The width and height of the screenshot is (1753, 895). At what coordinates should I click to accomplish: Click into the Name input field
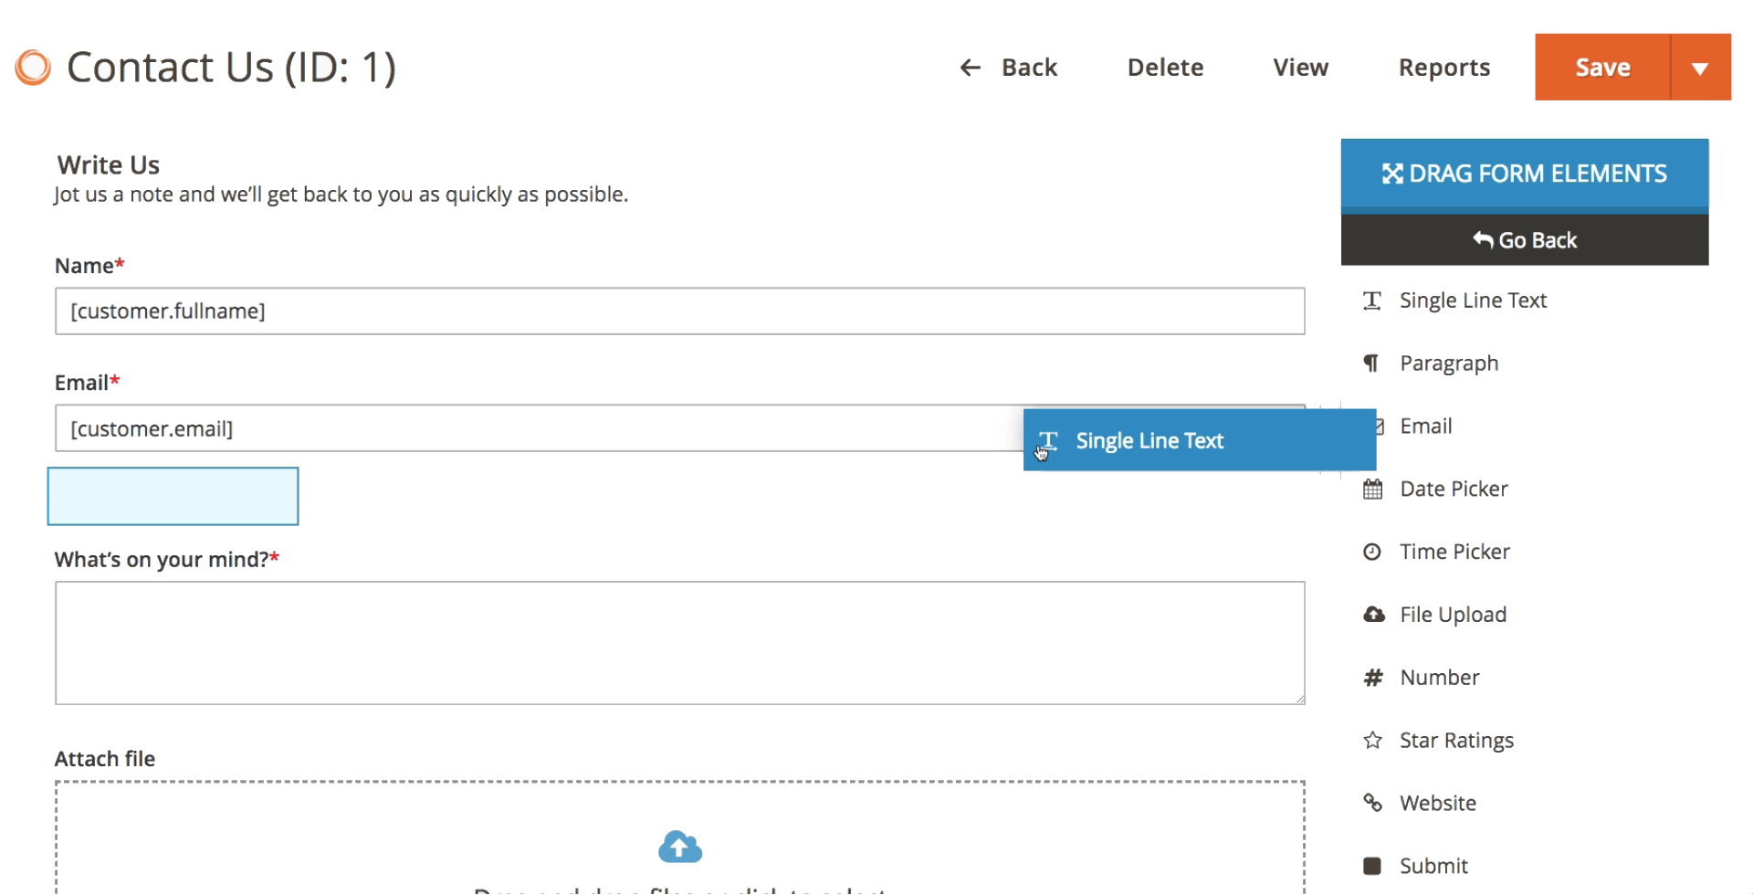coord(679,311)
